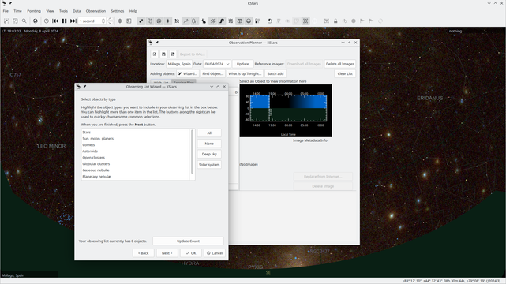Toggle horizontal grid toolbar icon

pyautogui.click(x=239, y=21)
